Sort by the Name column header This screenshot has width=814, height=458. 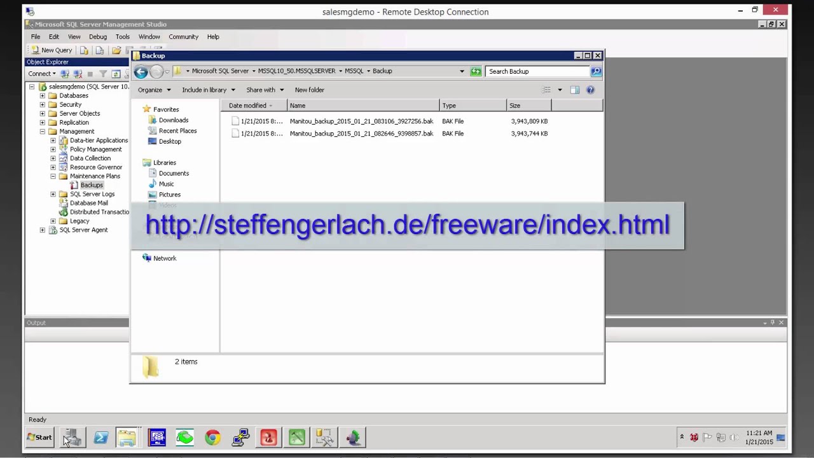pyautogui.click(x=363, y=106)
